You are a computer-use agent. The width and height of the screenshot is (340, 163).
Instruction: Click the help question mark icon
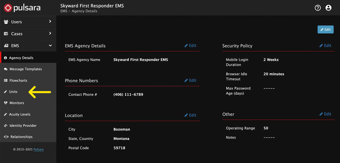pos(317,8)
